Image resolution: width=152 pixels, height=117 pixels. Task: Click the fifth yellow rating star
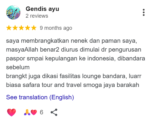point(34,28)
